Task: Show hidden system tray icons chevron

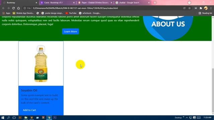Action: (x=187, y=118)
